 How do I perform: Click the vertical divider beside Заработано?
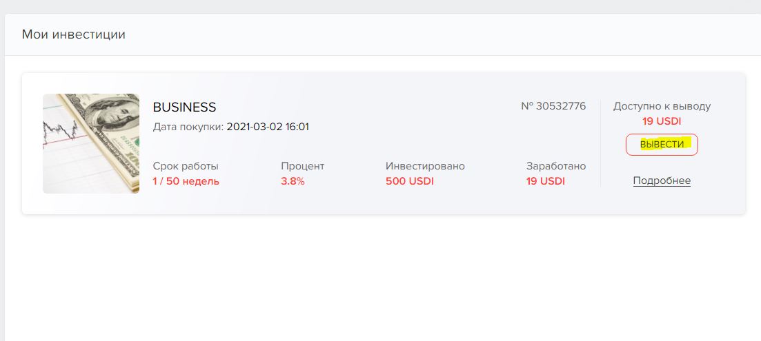click(x=600, y=143)
